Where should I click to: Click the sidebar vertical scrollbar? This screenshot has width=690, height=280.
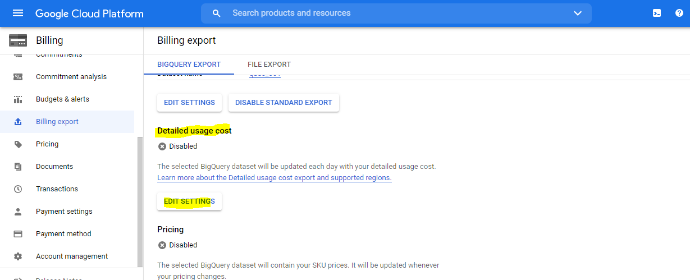pos(140,202)
